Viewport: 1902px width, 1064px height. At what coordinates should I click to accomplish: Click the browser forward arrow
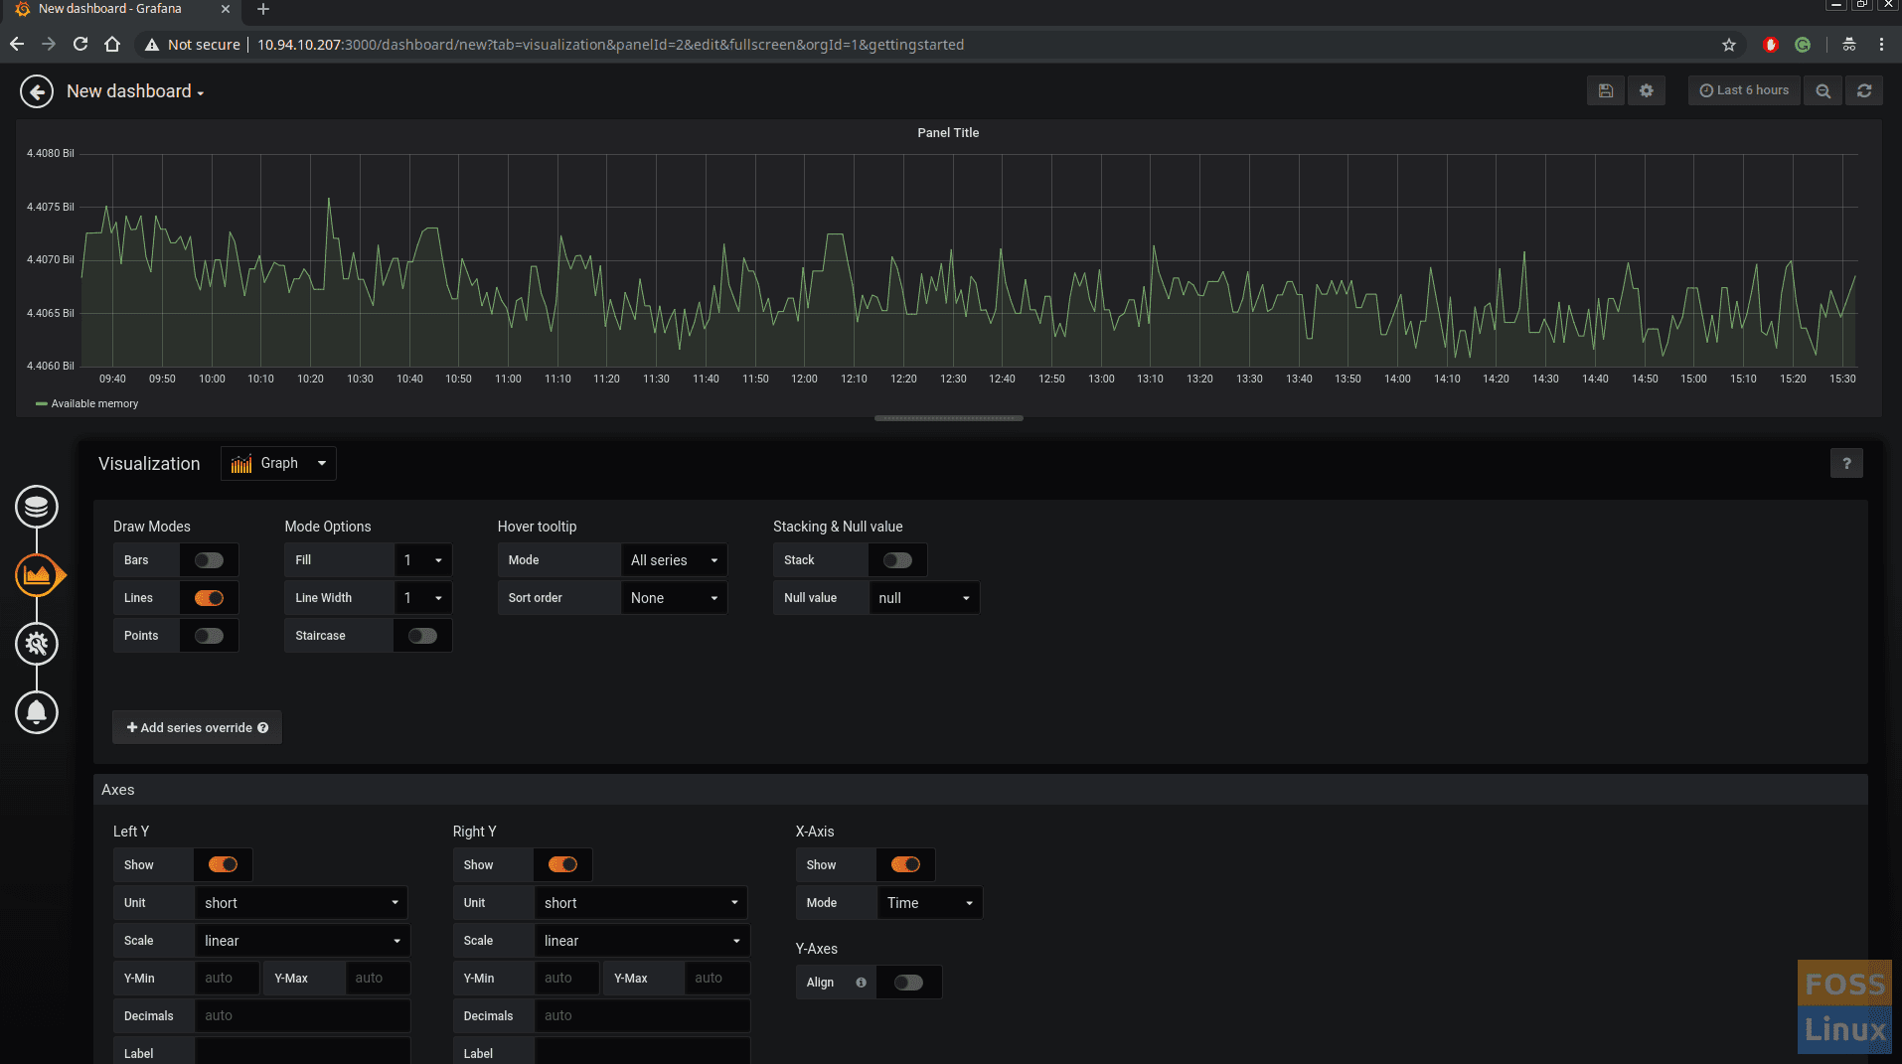(x=49, y=44)
